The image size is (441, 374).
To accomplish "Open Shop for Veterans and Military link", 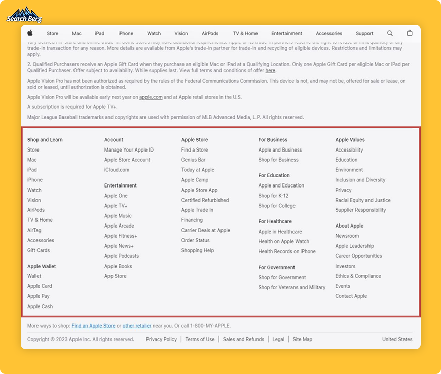I will (292, 287).
